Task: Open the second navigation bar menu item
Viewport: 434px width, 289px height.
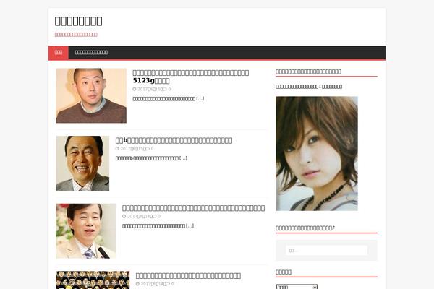Action: tap(91, 52)
